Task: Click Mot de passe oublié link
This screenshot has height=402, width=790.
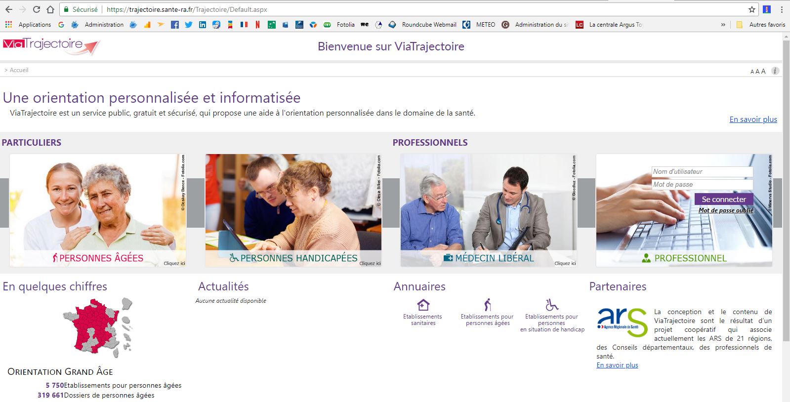Action: coord(726,210)
